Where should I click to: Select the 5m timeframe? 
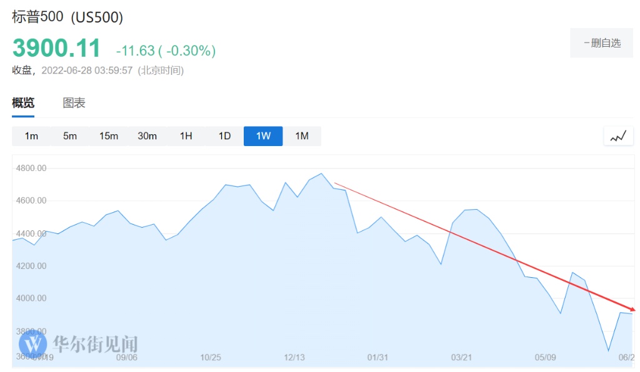pyautogui.click(x=70, y=136)
